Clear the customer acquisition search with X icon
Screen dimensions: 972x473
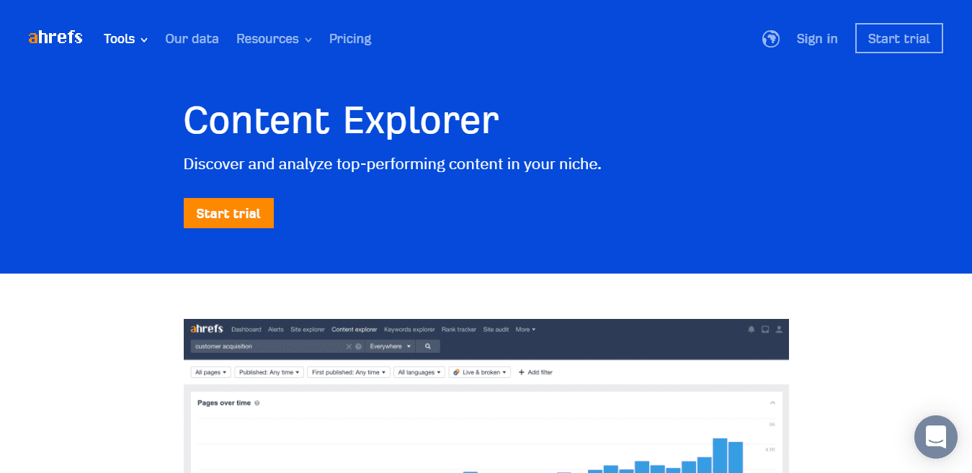tap(349, 346)
